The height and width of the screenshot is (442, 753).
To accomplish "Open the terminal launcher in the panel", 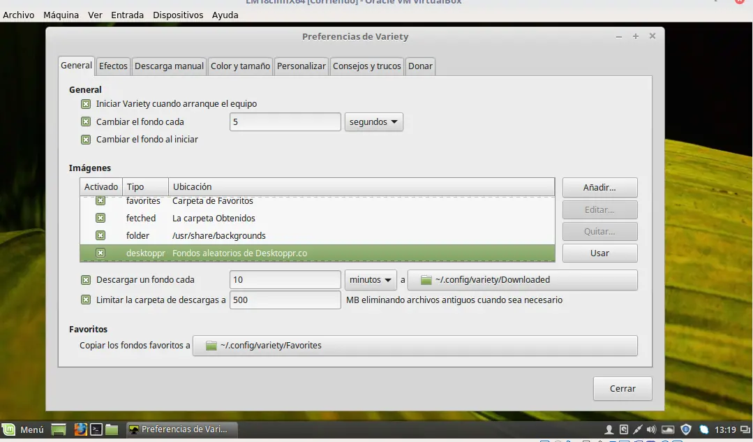I will [96, 429].
